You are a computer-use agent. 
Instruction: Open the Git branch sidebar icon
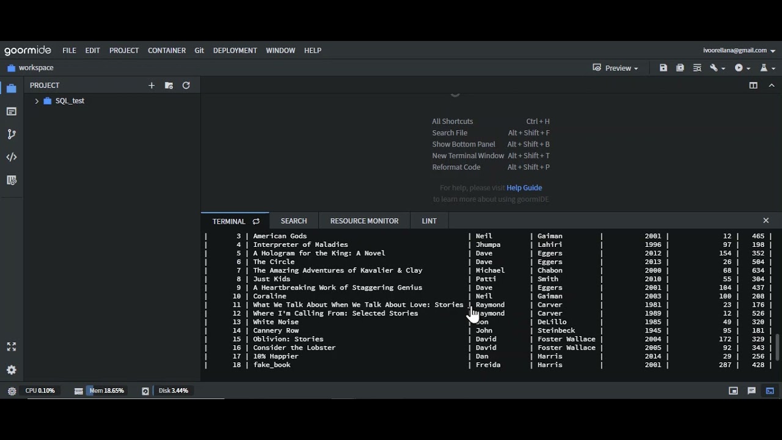(x=11, y=134)
